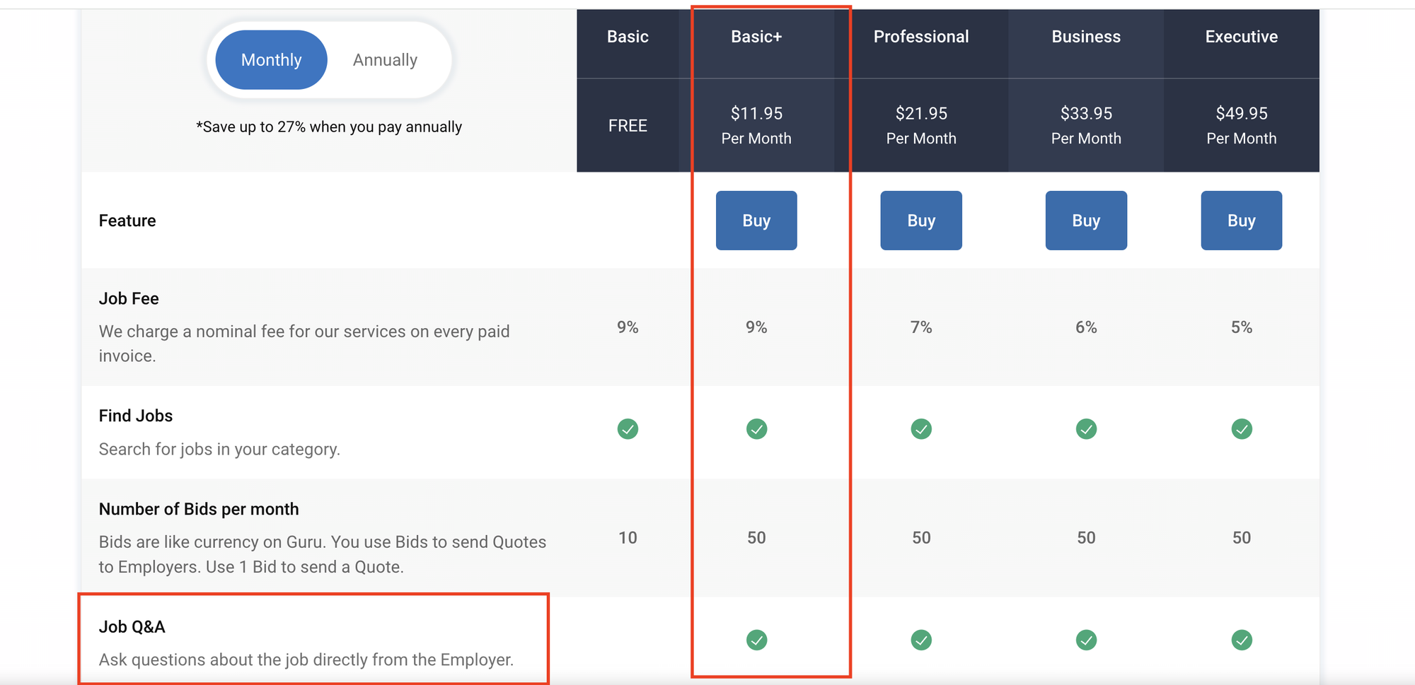The height and width of the screenshot is (685, 1415).
Task: Click the 9% Job Fee under Basic+
Action: tap(756, 327)
